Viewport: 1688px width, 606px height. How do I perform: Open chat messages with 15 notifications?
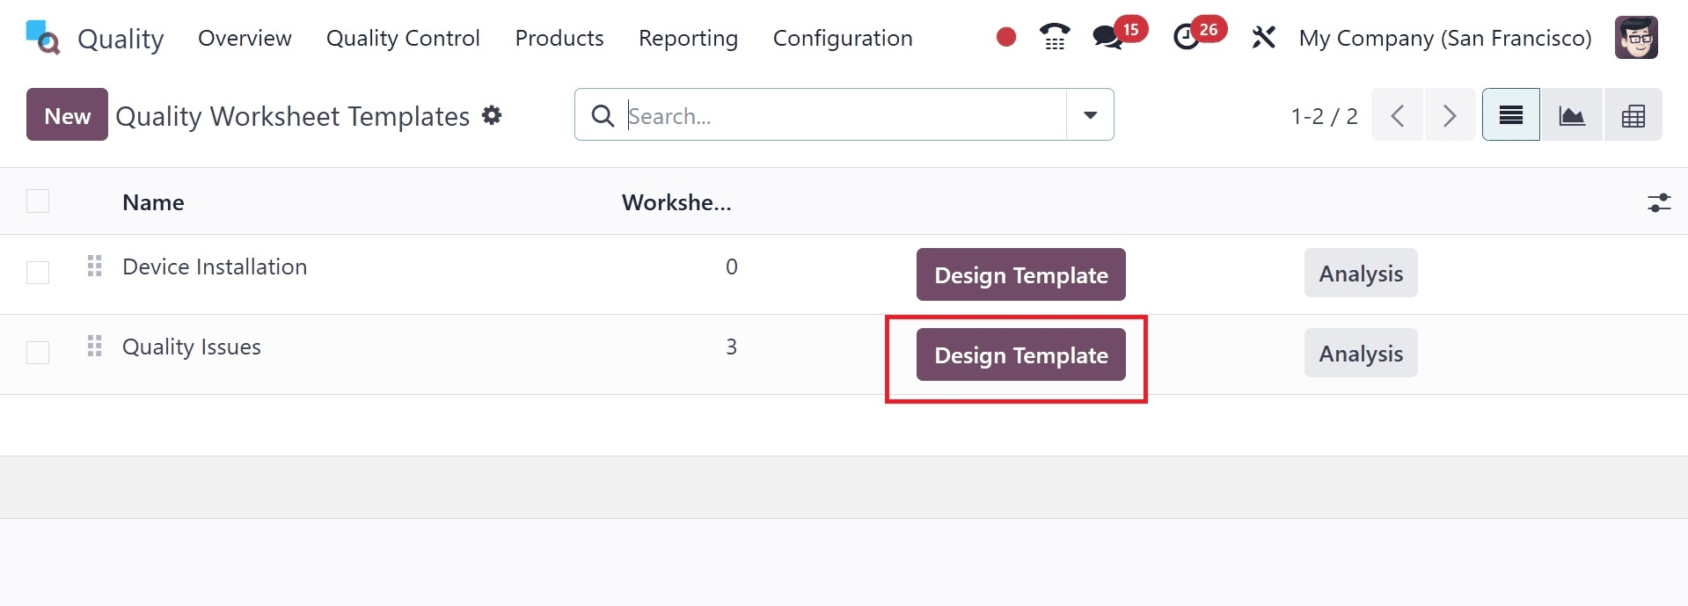pyautogui.click(x=1107, y=37)
